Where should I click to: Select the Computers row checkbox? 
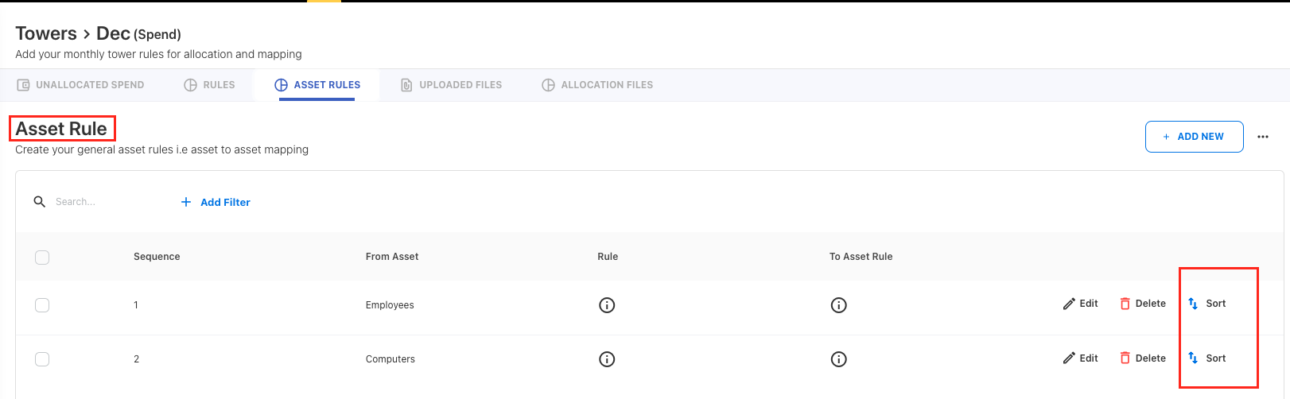point(42,359)
